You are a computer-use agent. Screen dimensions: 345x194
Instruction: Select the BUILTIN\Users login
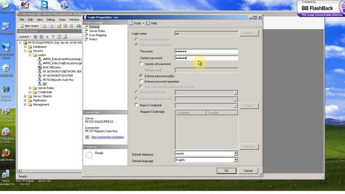[x=52, y=67]
